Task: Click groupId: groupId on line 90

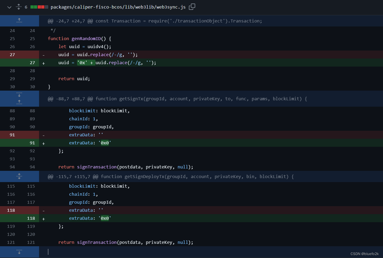Action: point(91,127)
